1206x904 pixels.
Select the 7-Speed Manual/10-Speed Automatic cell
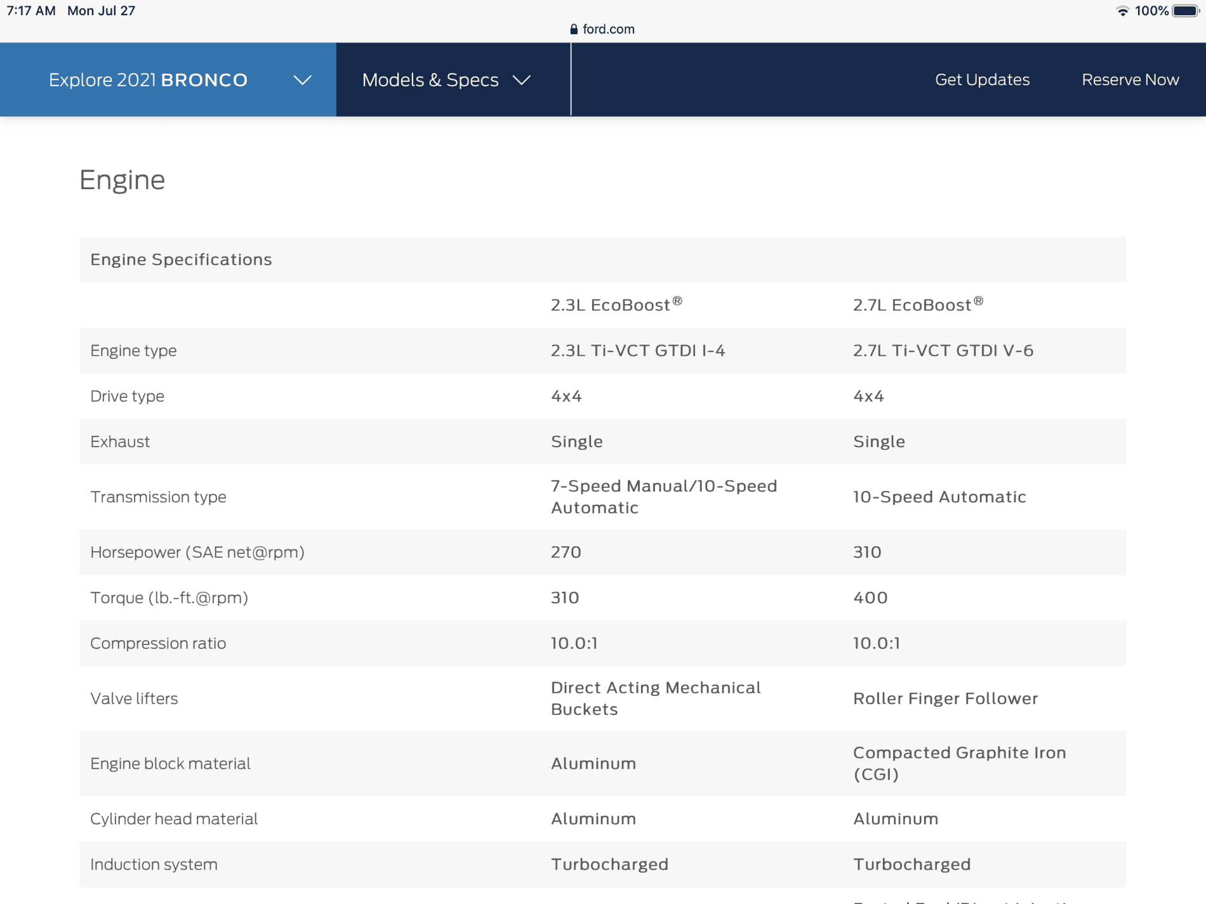click(x=664, y=497)
